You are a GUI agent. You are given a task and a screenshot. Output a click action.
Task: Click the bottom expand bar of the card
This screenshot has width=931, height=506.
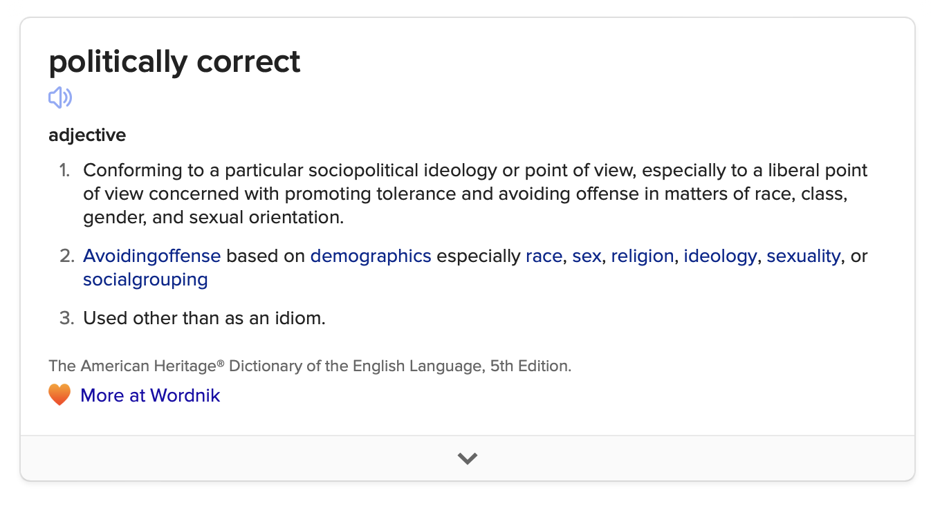click(468, 458)
